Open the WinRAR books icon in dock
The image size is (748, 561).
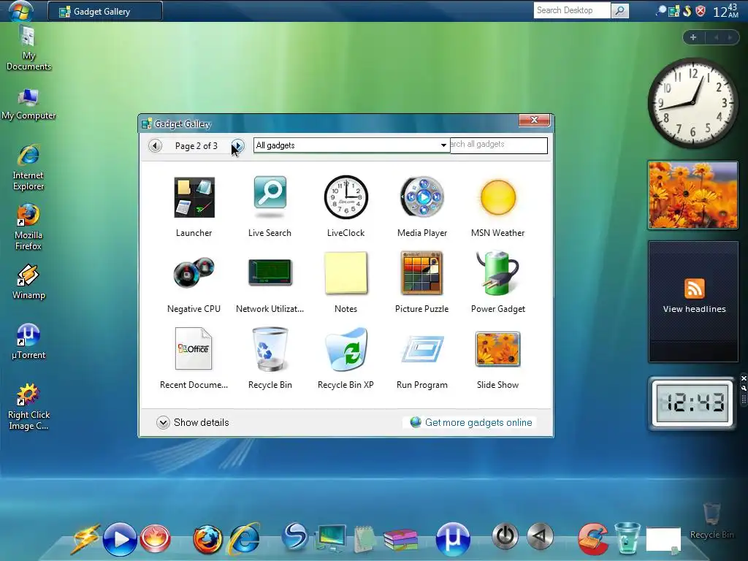click(x=401, y=539)
